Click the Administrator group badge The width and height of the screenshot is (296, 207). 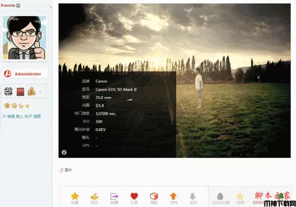[x=25, y=74]
